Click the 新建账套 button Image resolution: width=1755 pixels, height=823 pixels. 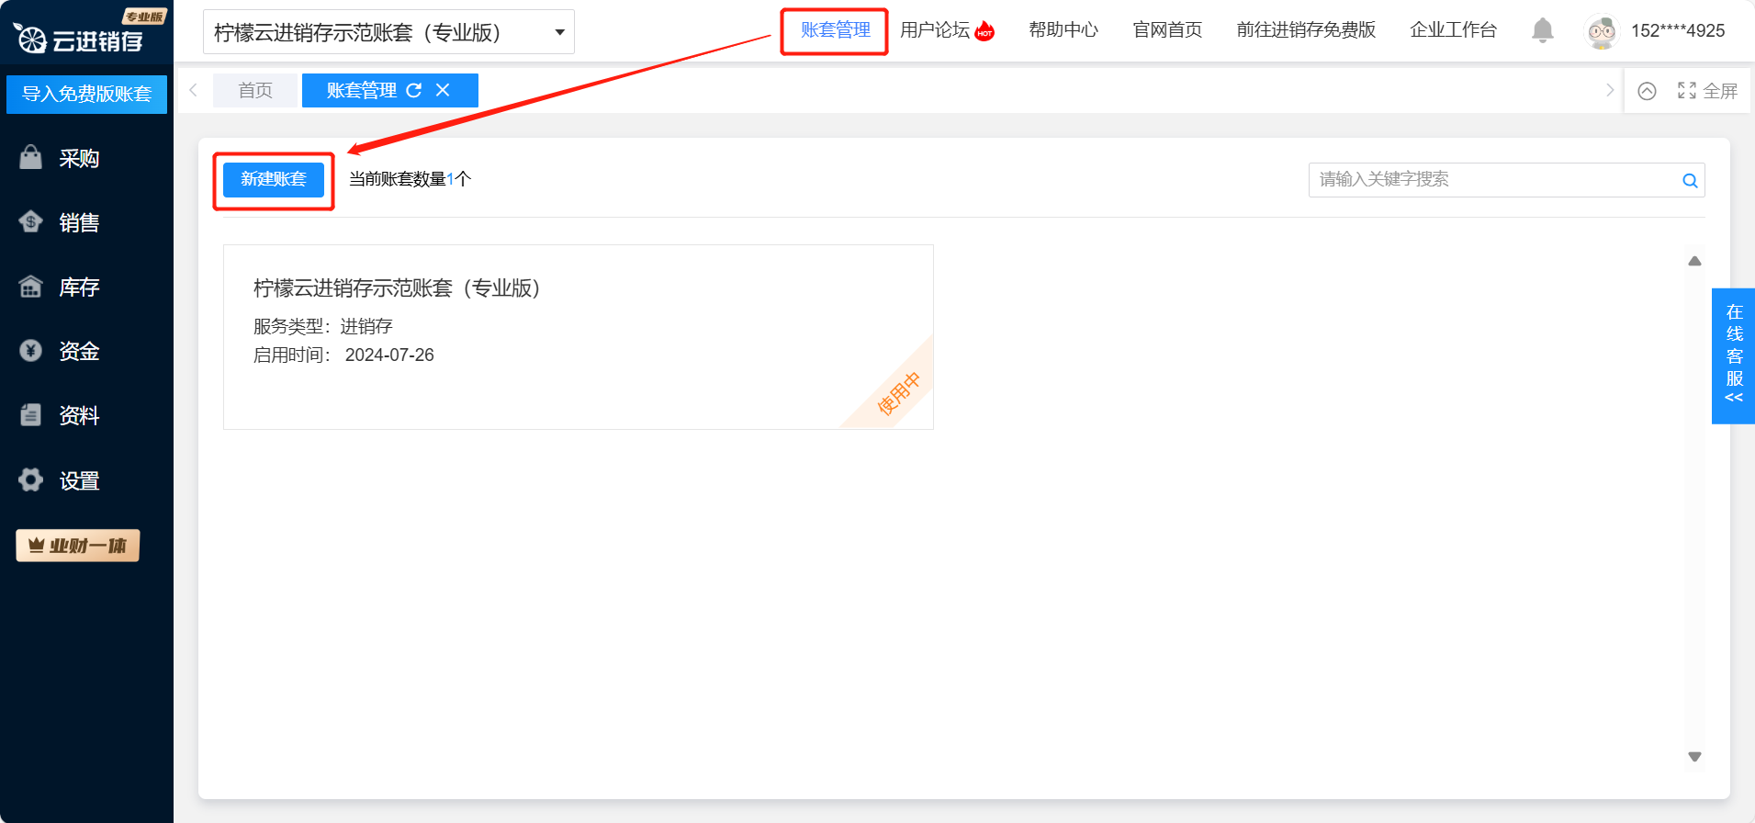point(274,179)
